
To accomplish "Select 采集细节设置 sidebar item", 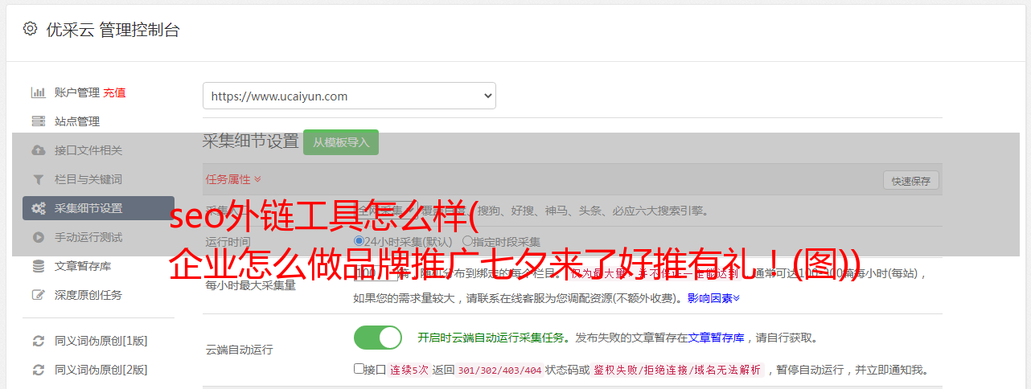I will [x=98, y=208].
